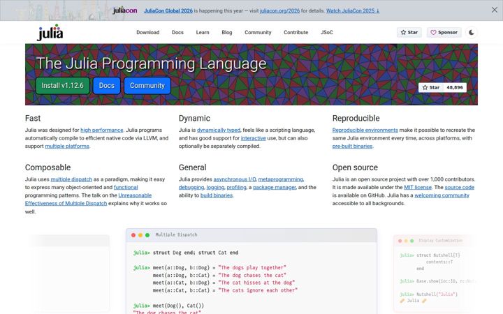Click the string "The dogs play together"
Viewport: 503px width, 314px height.
[x=251, y=267]
